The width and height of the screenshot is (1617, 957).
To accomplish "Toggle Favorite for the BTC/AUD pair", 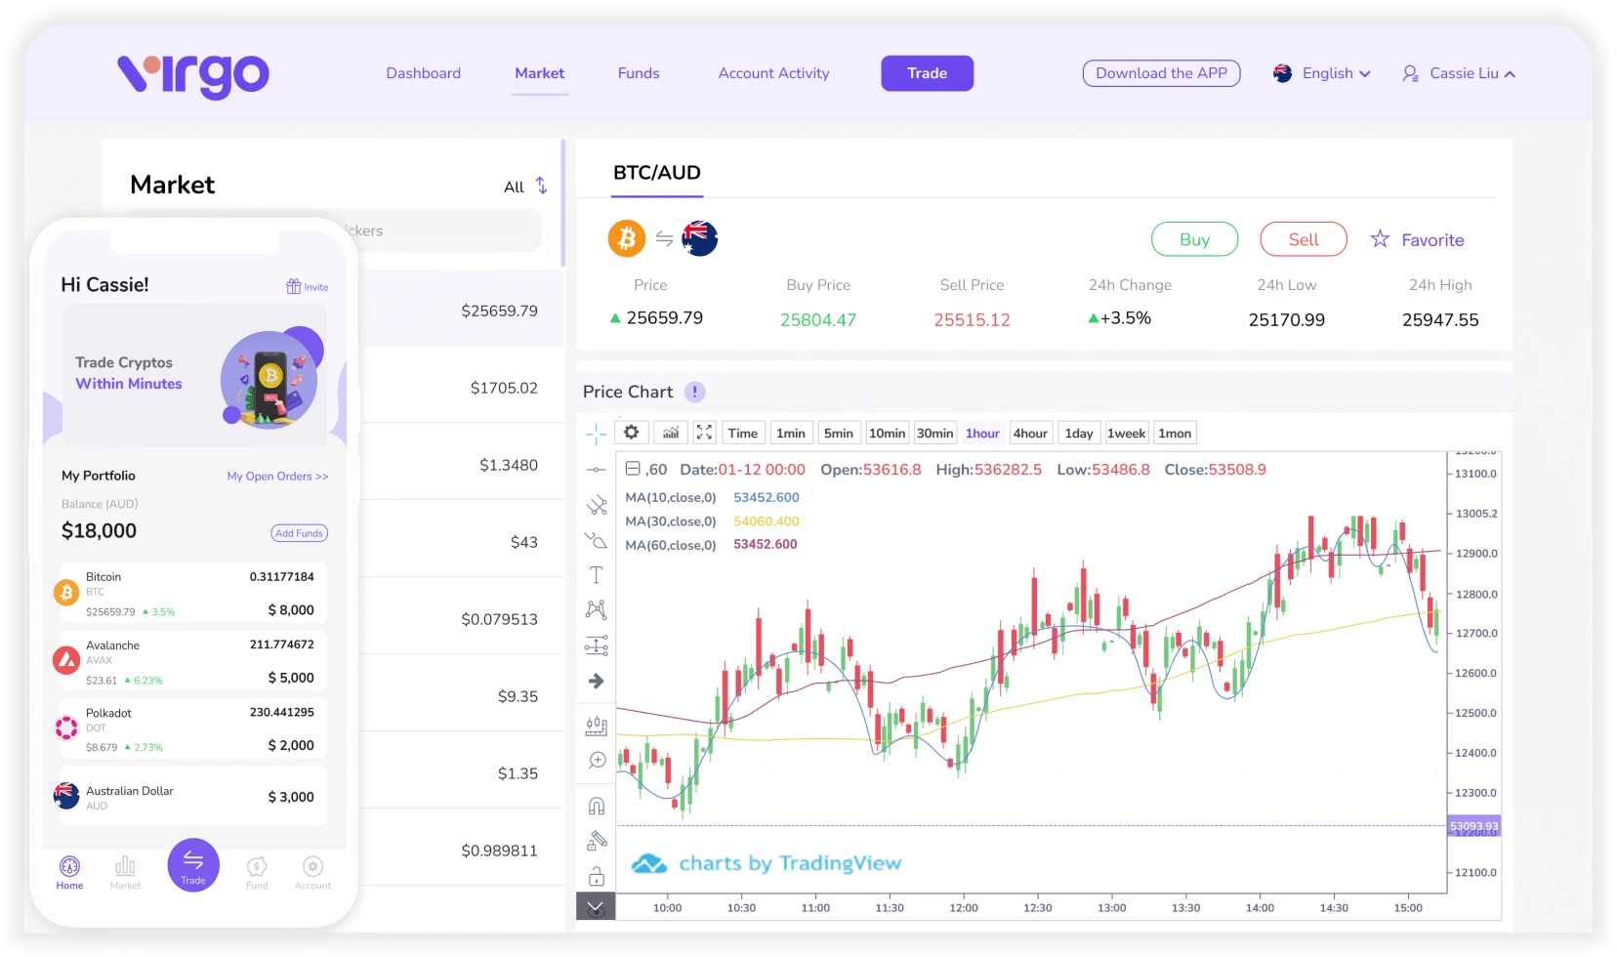I will [x=1418, y=239].
